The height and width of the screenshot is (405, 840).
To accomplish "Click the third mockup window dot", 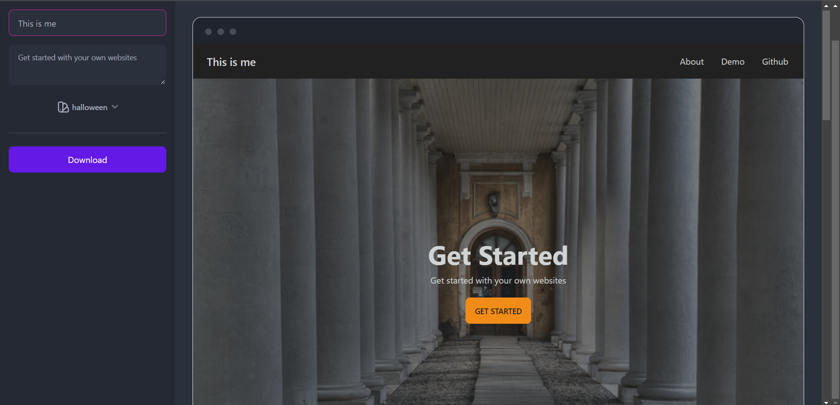I will click(233, 31).
